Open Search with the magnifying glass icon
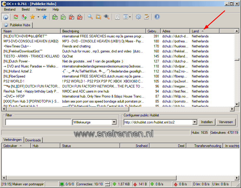This screenshot has height=188, width=241. [x=90, y=17]
